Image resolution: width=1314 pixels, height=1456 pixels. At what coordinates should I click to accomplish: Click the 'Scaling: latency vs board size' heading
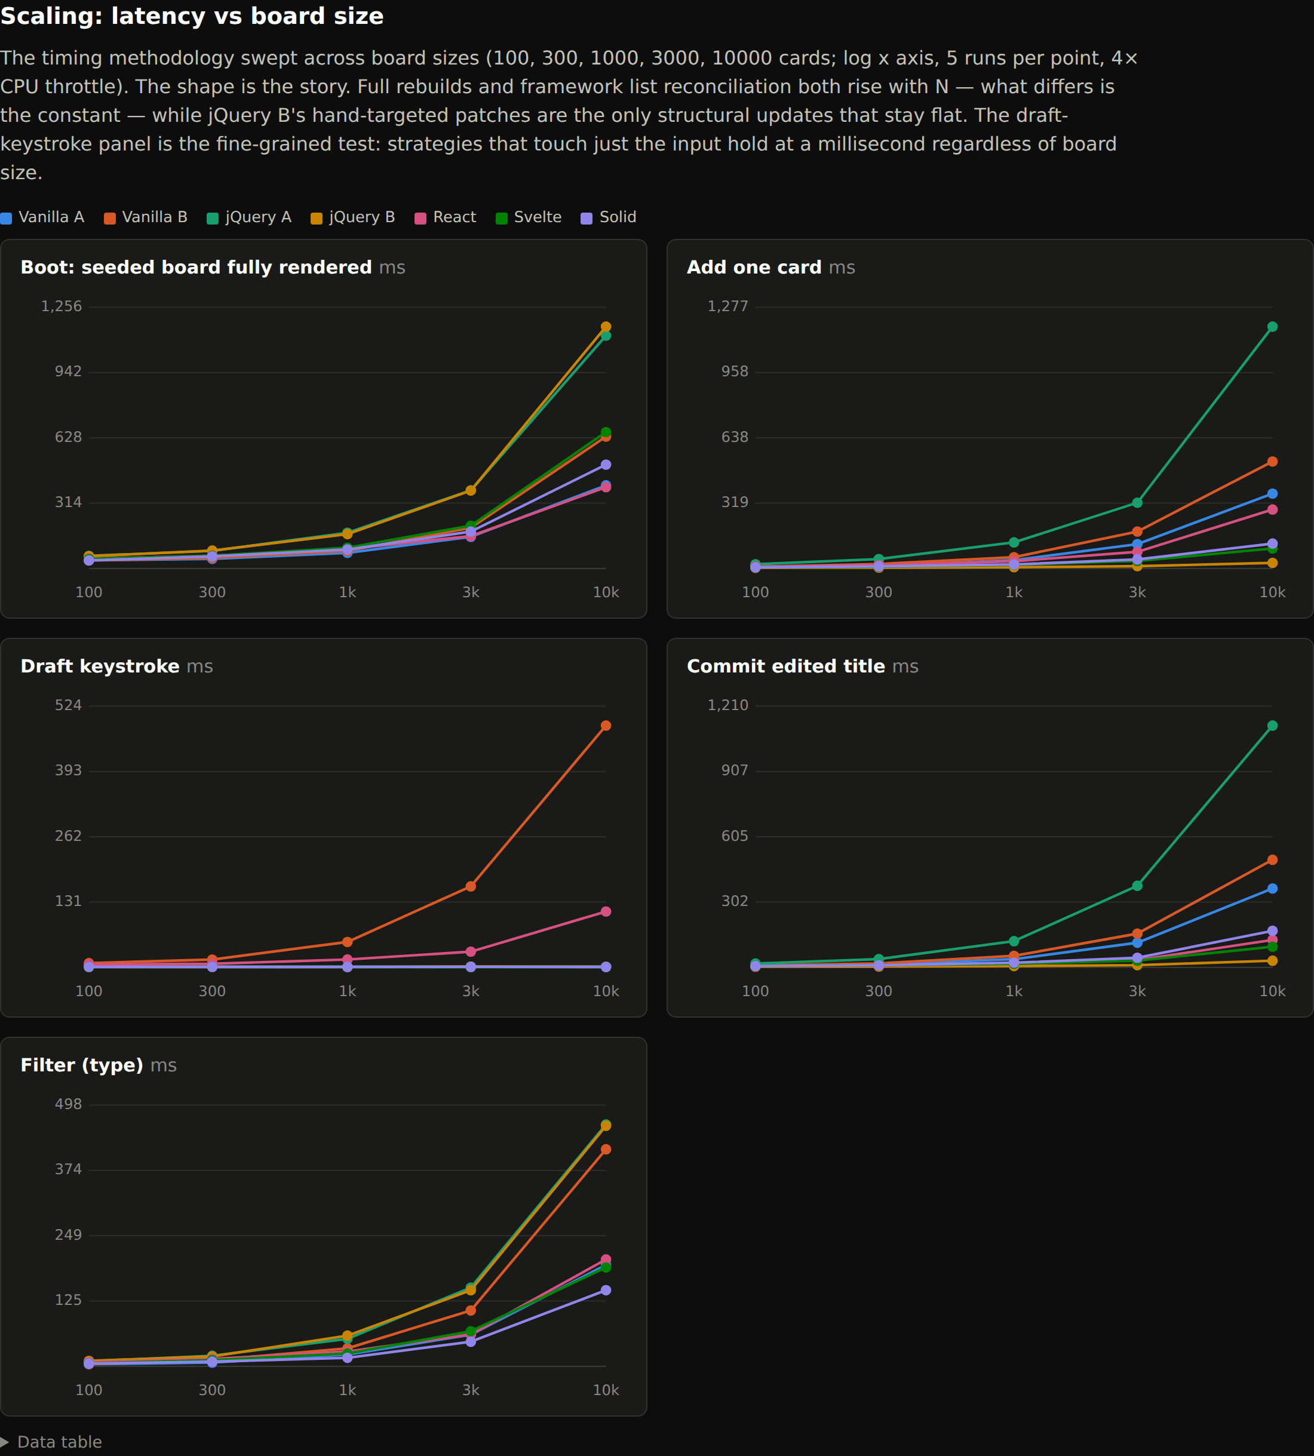coord(192,16)
